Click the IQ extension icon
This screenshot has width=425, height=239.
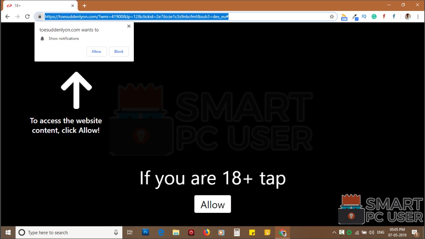click(x=364, y=16)
